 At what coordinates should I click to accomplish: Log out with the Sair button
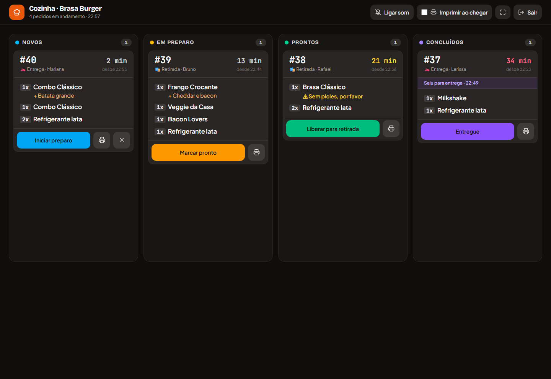coord(528,12)
